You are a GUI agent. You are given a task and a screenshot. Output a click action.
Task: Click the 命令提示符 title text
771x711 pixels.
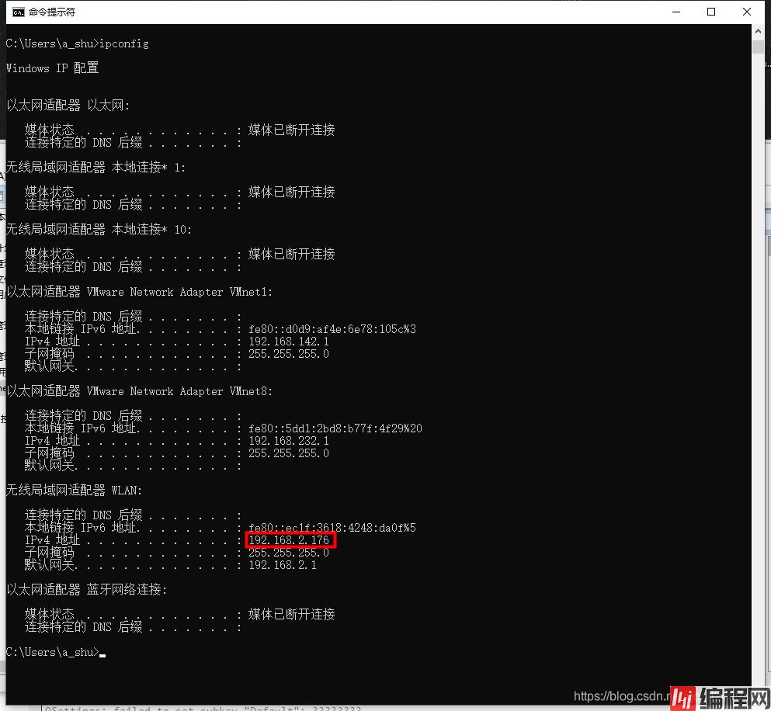coord(52,12)
